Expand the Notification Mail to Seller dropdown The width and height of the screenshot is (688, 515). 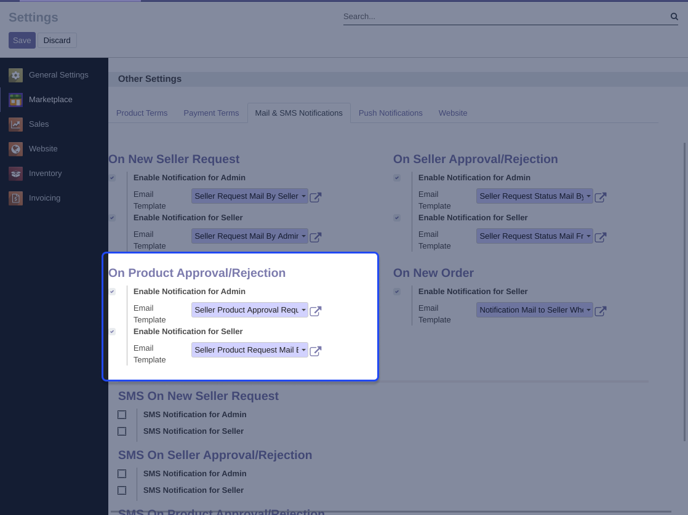click(x=534, y=310)
